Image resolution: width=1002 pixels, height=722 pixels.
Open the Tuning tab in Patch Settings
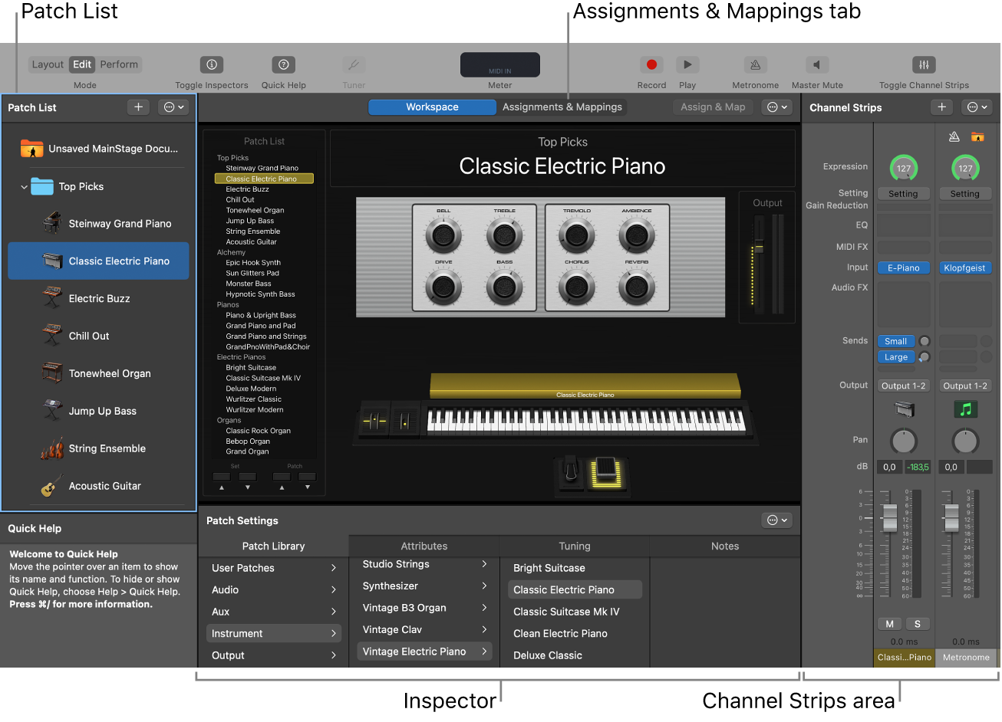click(x=574, y=546)
